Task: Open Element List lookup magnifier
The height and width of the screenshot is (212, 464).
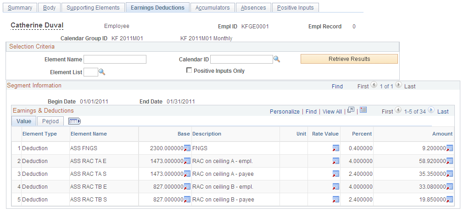Action: (102, 72)
